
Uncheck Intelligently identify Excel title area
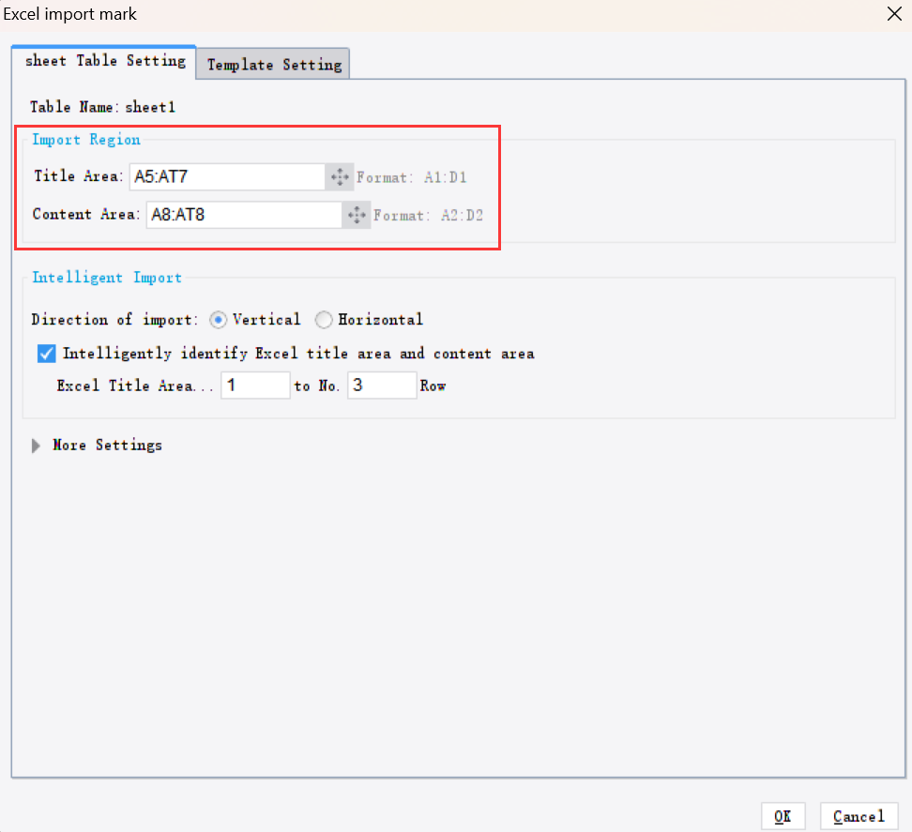click(46, 354)
